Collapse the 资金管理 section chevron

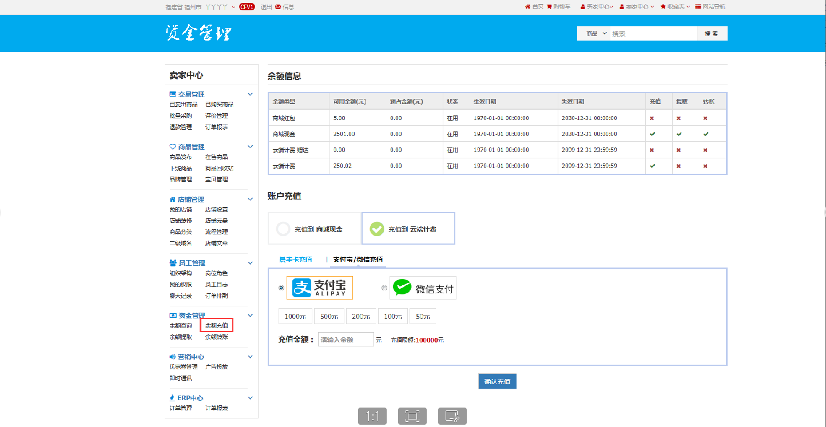pos(250,316)
